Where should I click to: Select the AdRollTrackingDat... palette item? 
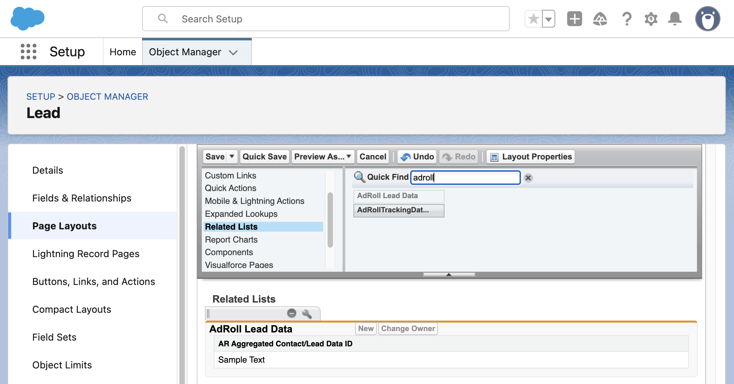pyautogui.click(x=399, y=210)
